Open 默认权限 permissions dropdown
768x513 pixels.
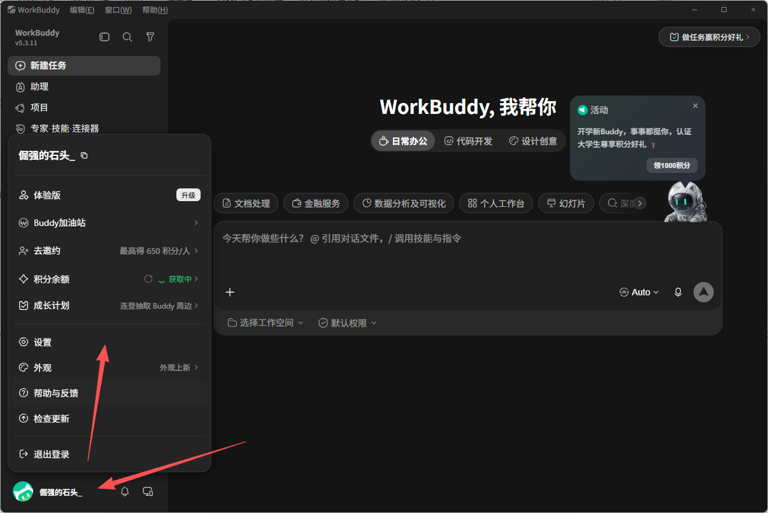pyautogui.click(x=348, y=323)
